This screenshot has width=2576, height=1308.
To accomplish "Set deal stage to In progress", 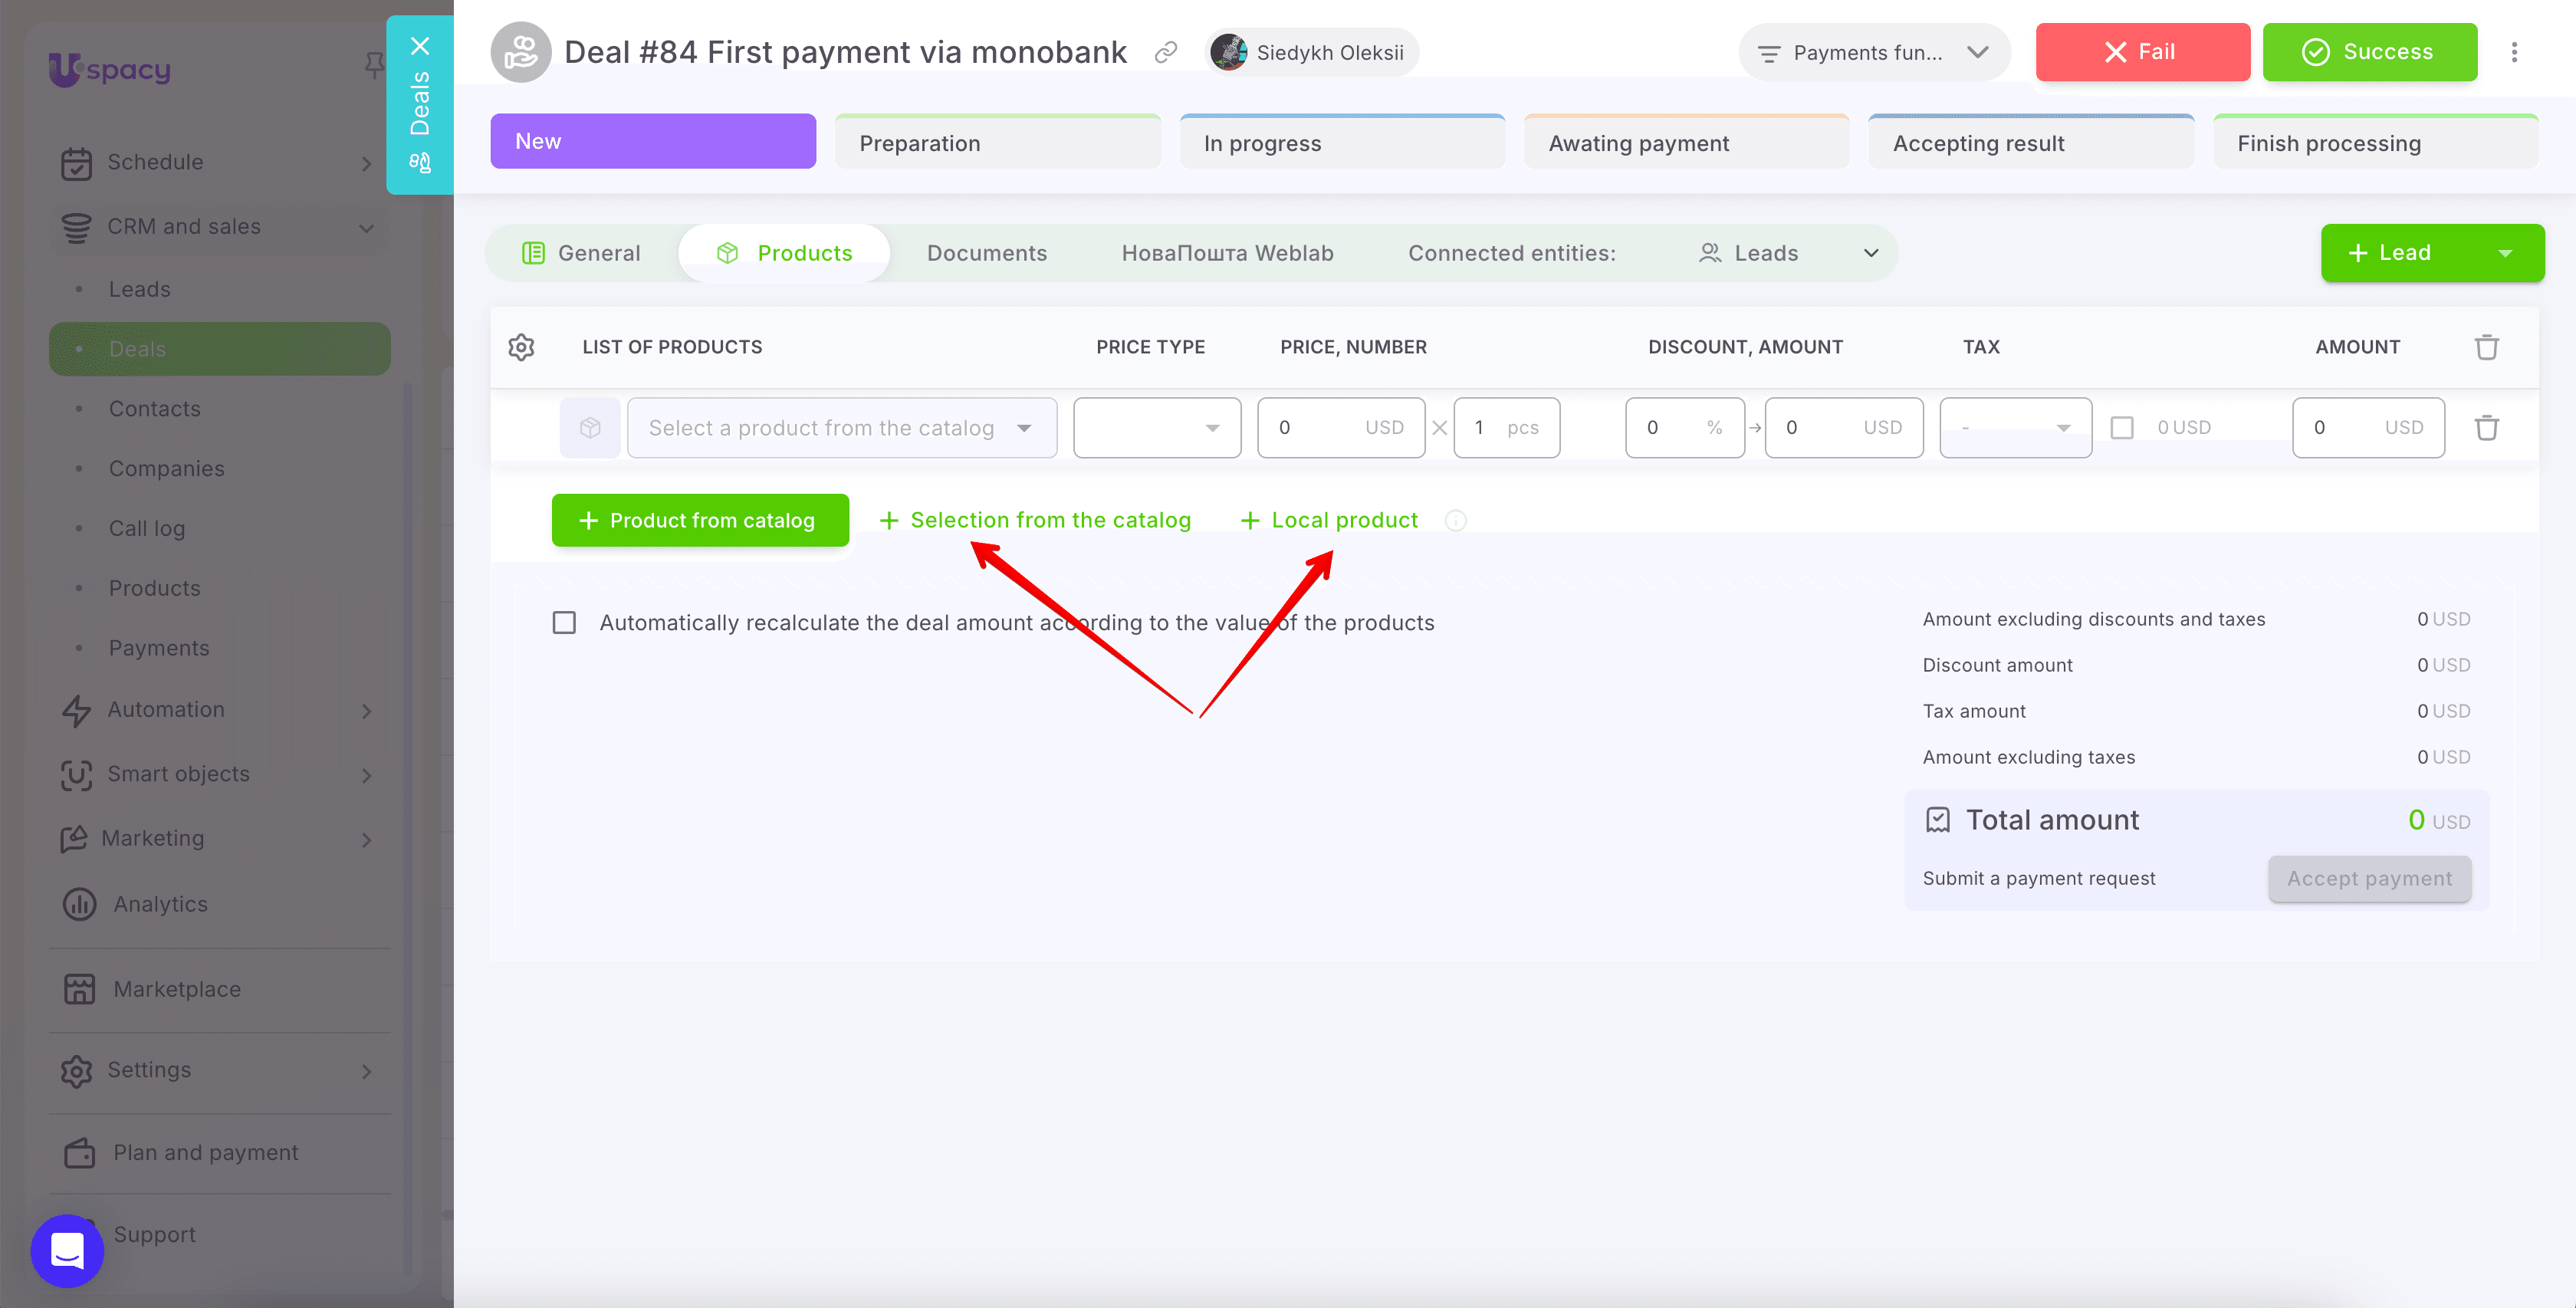I will [1342, 142].
